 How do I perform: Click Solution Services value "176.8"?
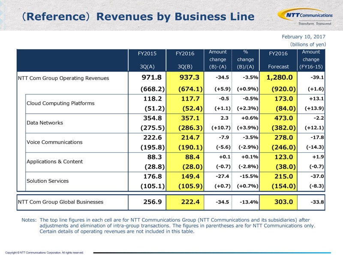(153, 176)
